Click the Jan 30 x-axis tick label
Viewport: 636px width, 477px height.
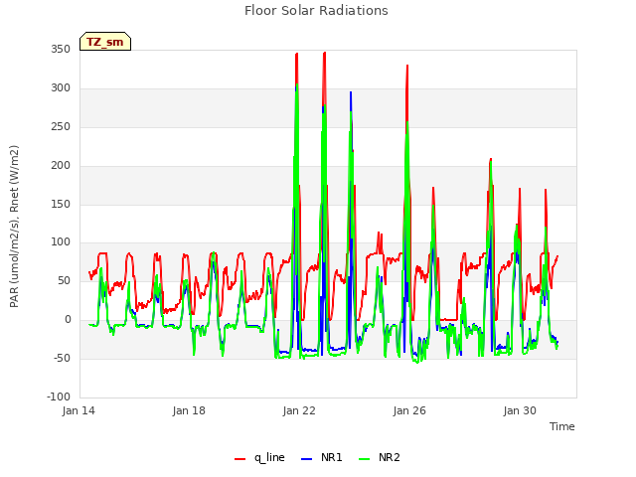click(520, 410)
